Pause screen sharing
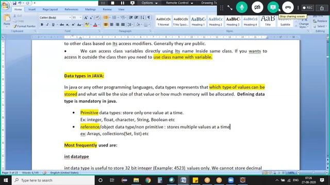The width and height of the screenshot is (330, 185). pyautogui.click(x=123, y=3)
